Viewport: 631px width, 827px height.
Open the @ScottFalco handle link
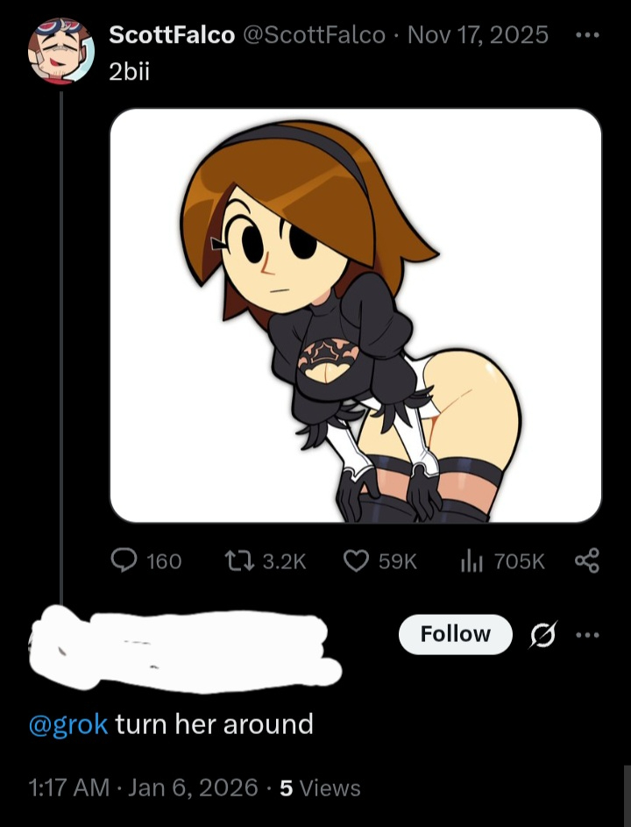point(317,34)
